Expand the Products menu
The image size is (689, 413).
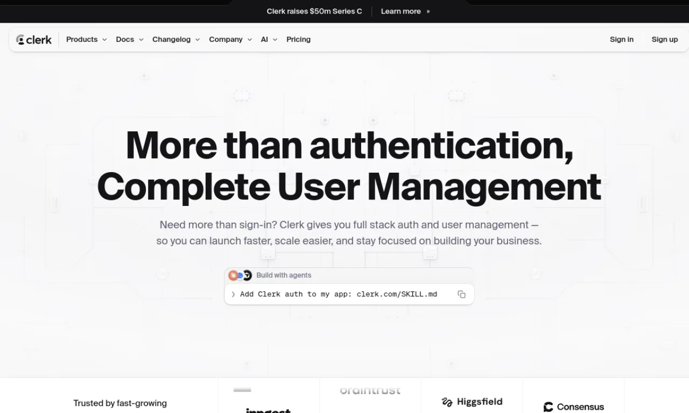(87, 39)
